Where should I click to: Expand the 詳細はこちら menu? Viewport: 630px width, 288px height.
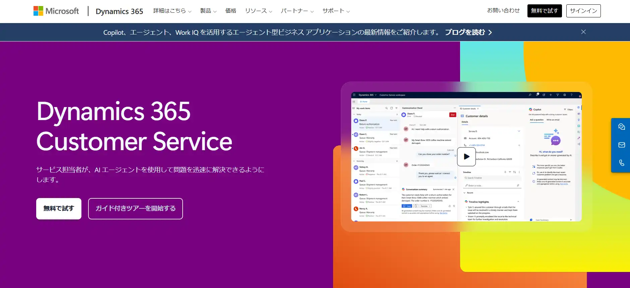pyautogui.click(x=172, y=11)
